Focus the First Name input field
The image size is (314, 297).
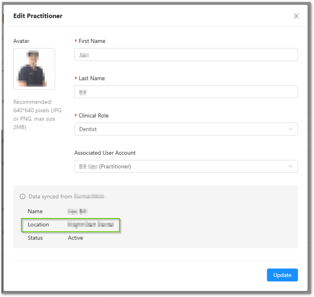click(186, 55)
